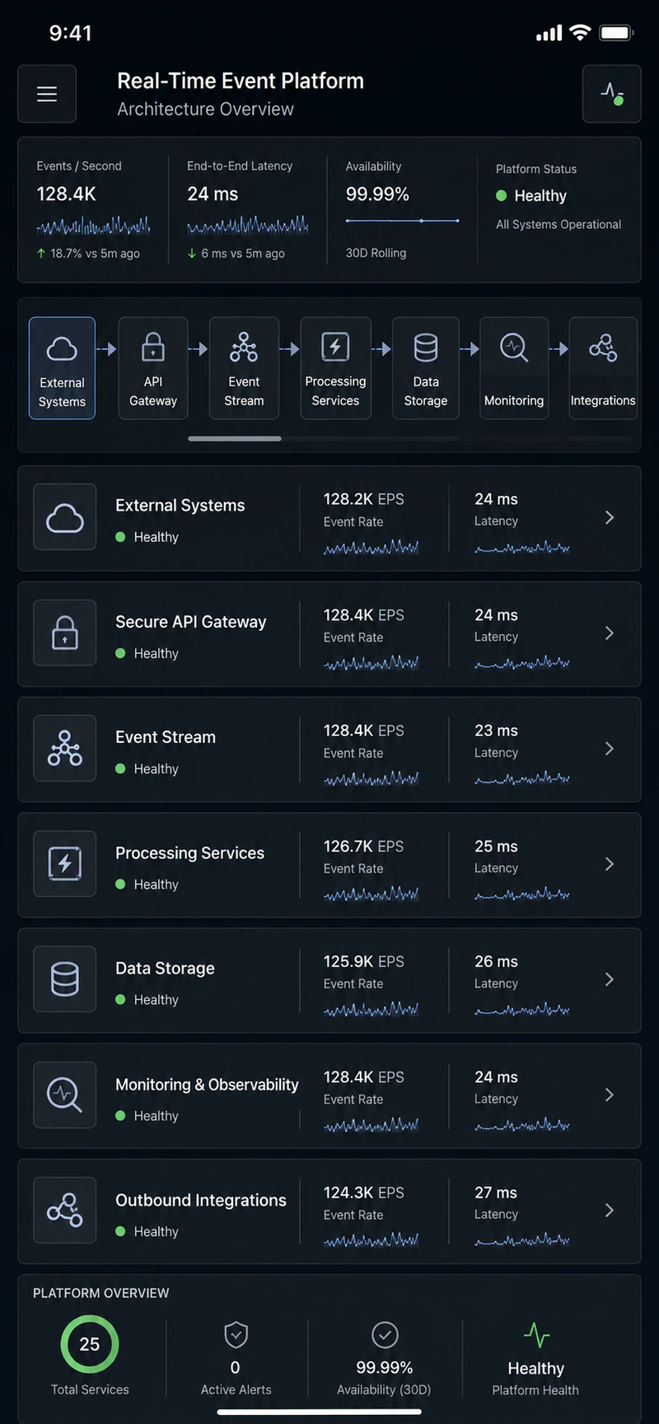Expand the Event Stream row chevron
This screenshot has height=1424, width=659.
tap(610, 748)
